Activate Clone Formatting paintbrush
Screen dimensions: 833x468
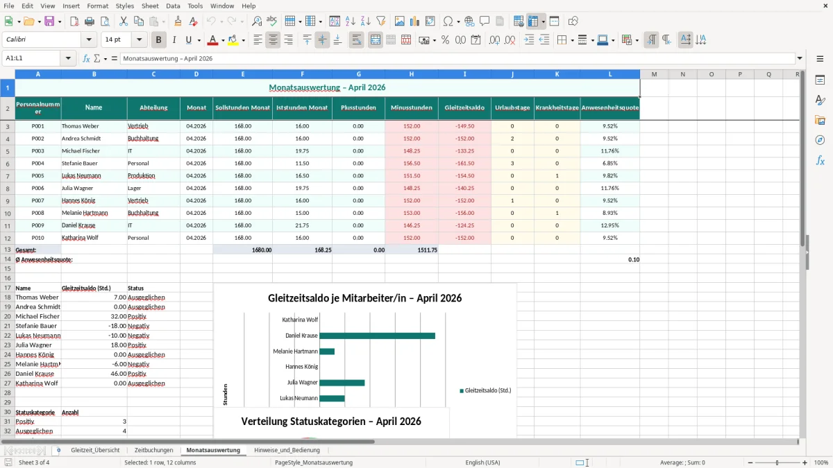pos(178,21)
